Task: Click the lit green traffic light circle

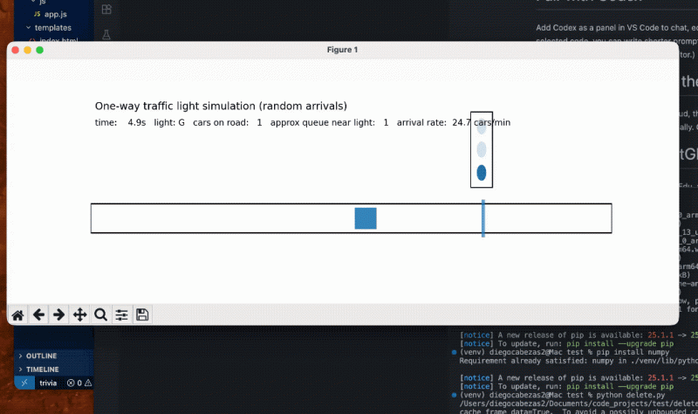Action: pos(481,172)
